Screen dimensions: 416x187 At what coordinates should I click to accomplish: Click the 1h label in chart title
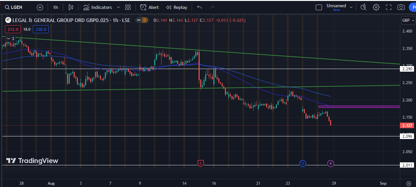(x=116, y=20)
